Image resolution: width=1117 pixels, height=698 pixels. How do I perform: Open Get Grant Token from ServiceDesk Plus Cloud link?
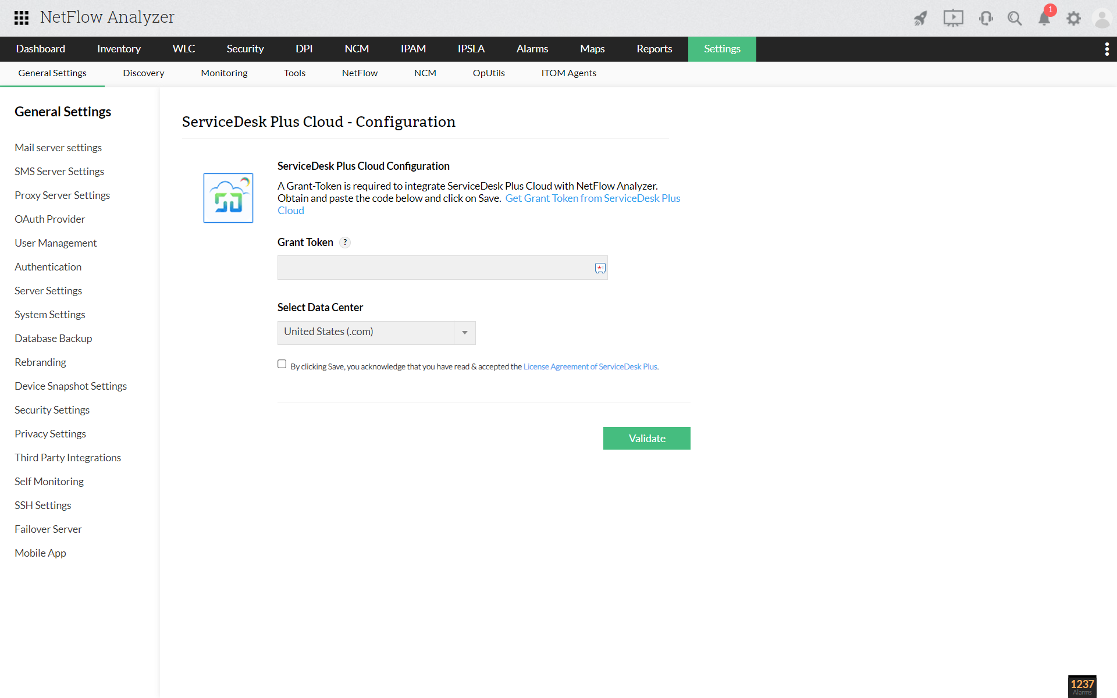(x=593, y=198)
